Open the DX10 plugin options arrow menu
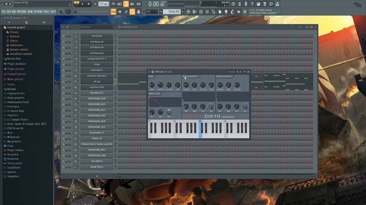Screen dimensions: 366x205 tap(149, 72)
